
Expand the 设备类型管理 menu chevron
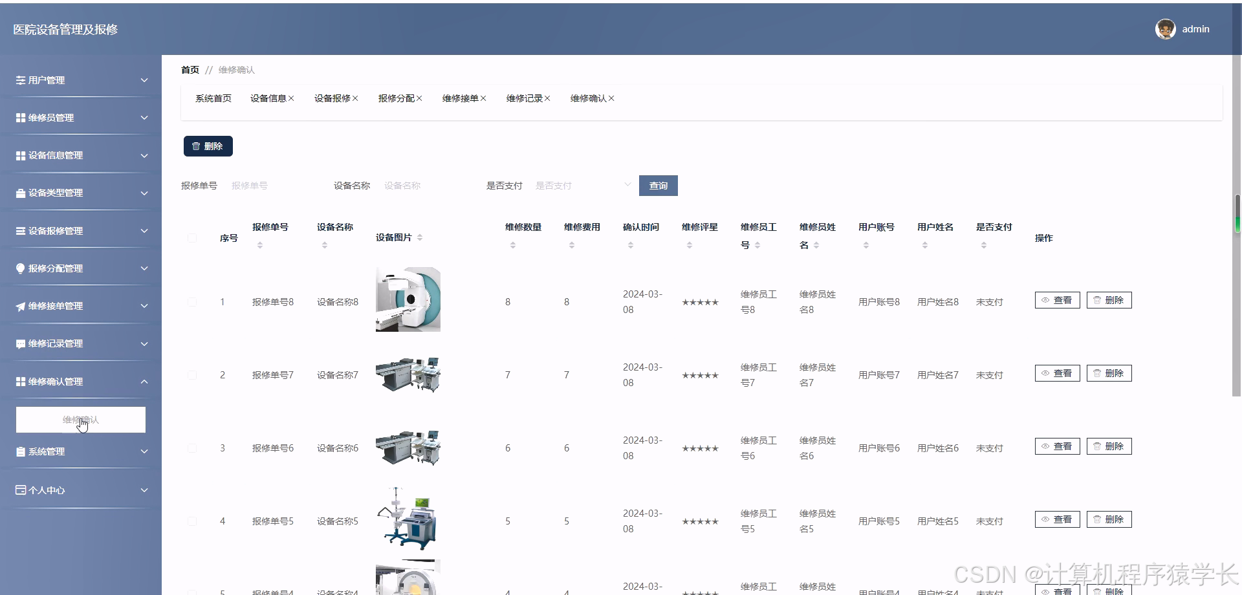point(144,193)
